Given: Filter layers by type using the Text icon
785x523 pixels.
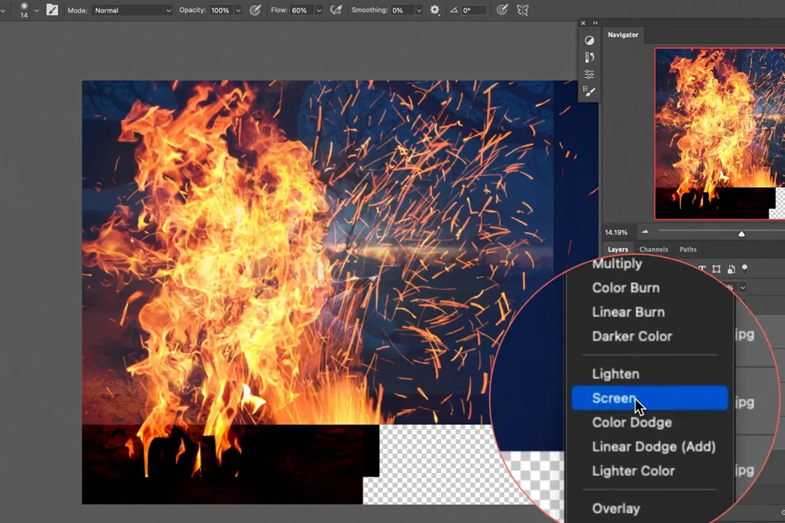Looking at the screenshot, I should pos(702,269).
